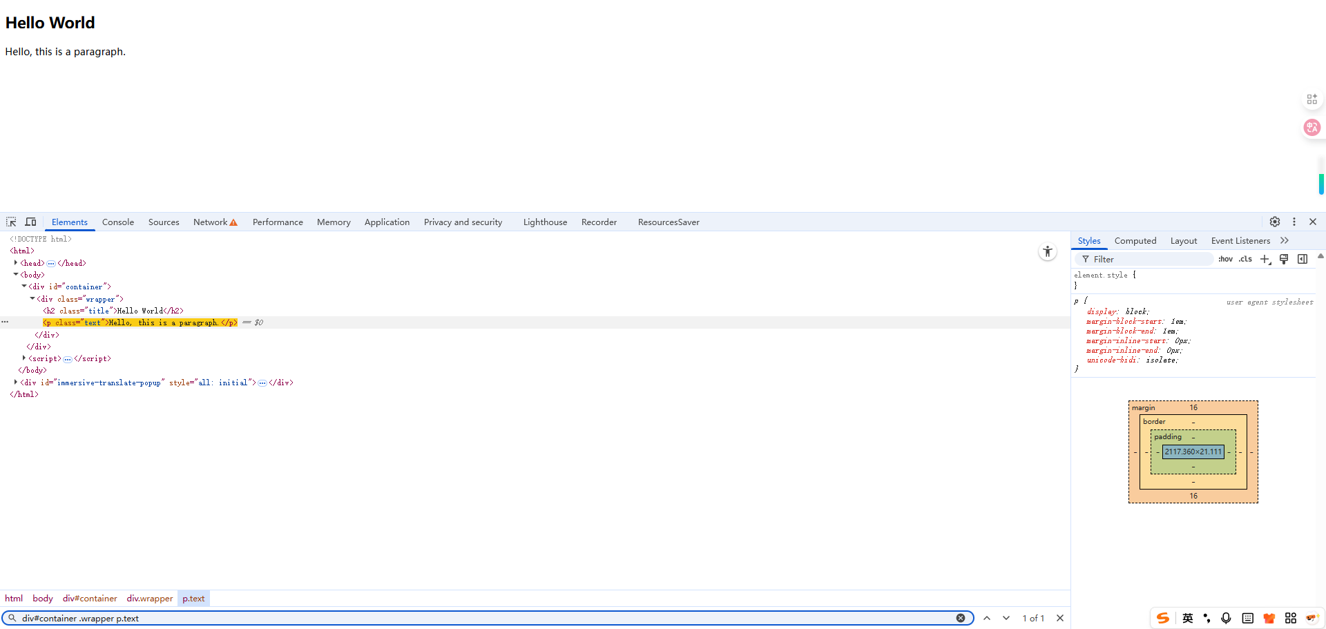Select div#container in the breadcrumb bar
Viewport: 1326px width, 629px height.
point(90,599)
